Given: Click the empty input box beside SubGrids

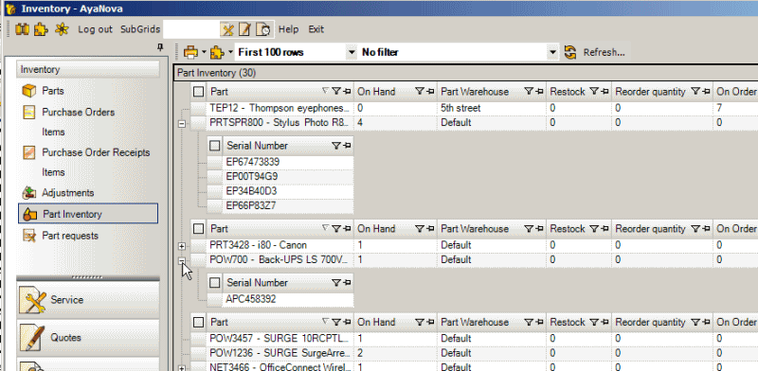Looking at the screenshot, I should 191,29.
